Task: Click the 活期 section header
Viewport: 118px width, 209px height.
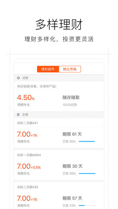Action: coord(59,78)
